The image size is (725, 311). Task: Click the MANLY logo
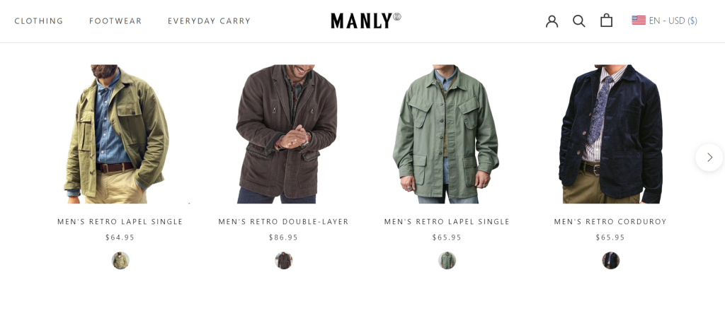click(366, 20)
